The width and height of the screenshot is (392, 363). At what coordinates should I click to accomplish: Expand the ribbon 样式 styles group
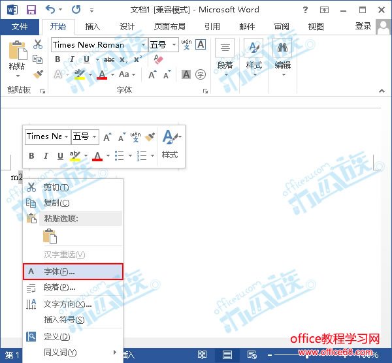(x=254, y=57)
